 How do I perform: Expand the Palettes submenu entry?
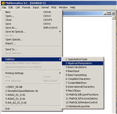click(x=32, y=59)
